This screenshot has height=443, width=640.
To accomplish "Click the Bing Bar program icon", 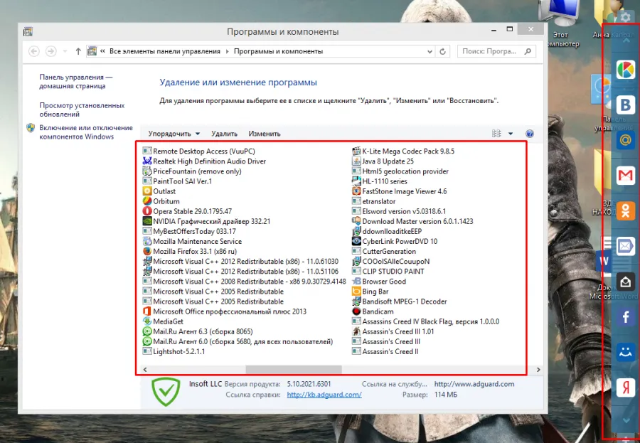I will click(x=356, y=291).
